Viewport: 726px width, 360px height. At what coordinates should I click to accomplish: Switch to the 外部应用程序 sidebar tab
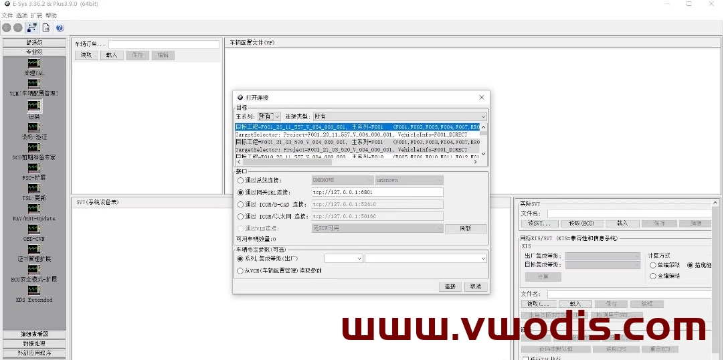(34, 353)
